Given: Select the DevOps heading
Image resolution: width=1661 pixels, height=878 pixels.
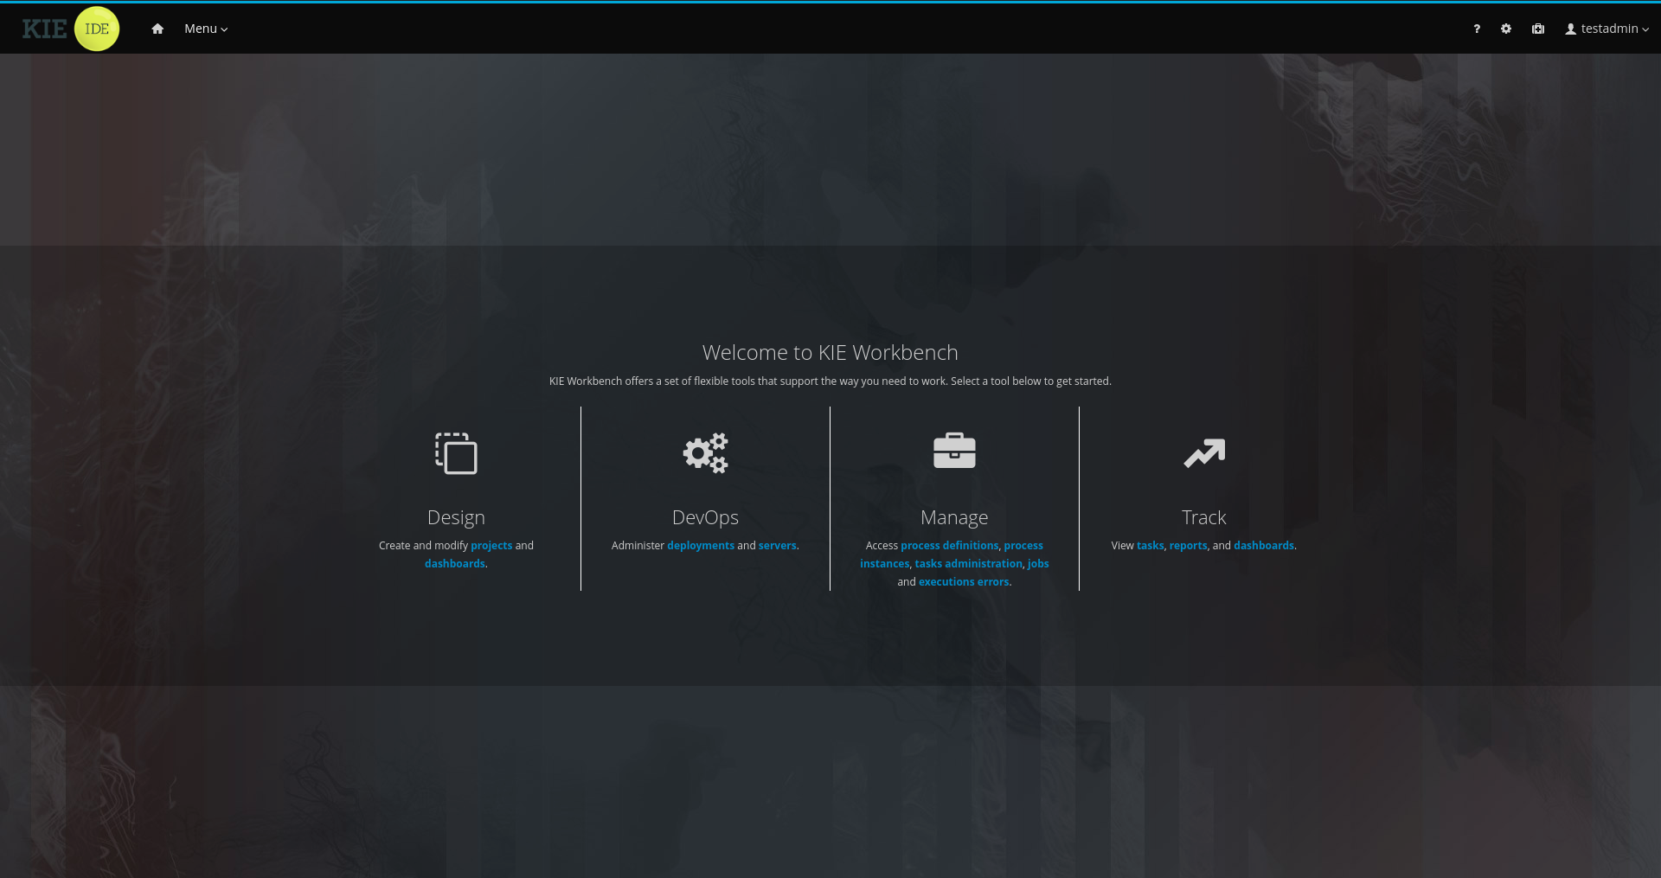Looking at the screenshot, I should (705, 517).
